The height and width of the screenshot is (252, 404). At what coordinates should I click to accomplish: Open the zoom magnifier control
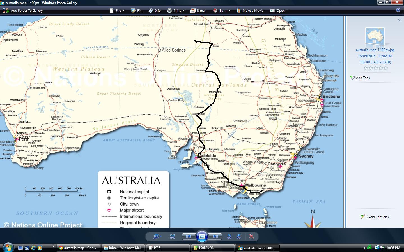coord(157,237)
